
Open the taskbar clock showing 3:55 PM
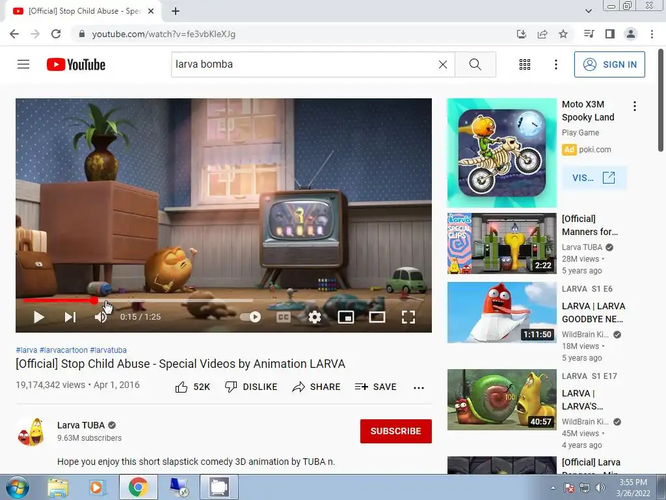(633, 488)
